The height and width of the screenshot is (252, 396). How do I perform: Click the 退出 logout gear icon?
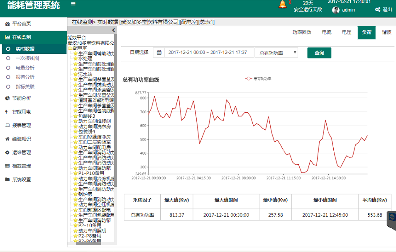tap(378, 10)
